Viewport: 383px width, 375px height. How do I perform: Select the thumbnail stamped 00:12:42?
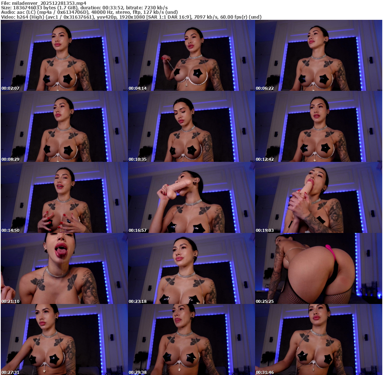[319, 126]
